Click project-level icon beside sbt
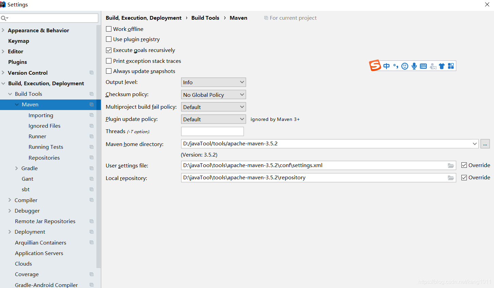Screen dimensions: 494x288 (91, 189)
